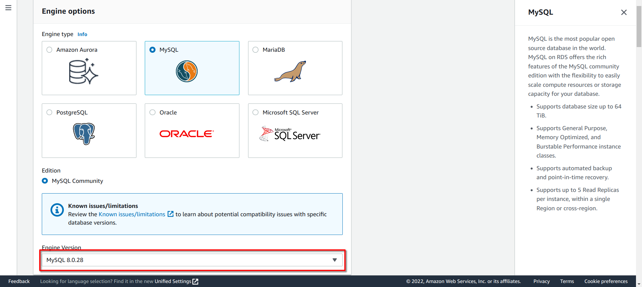Open Cookie preferences in footer
The image size is (642, 287).
click(x=606, y=281)
